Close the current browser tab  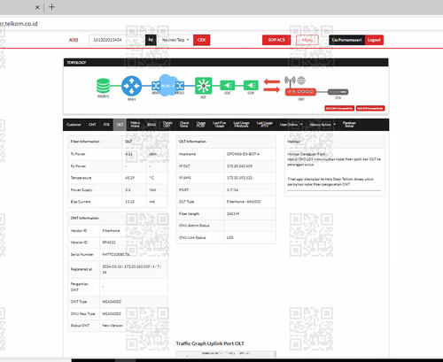coord(37,7)
